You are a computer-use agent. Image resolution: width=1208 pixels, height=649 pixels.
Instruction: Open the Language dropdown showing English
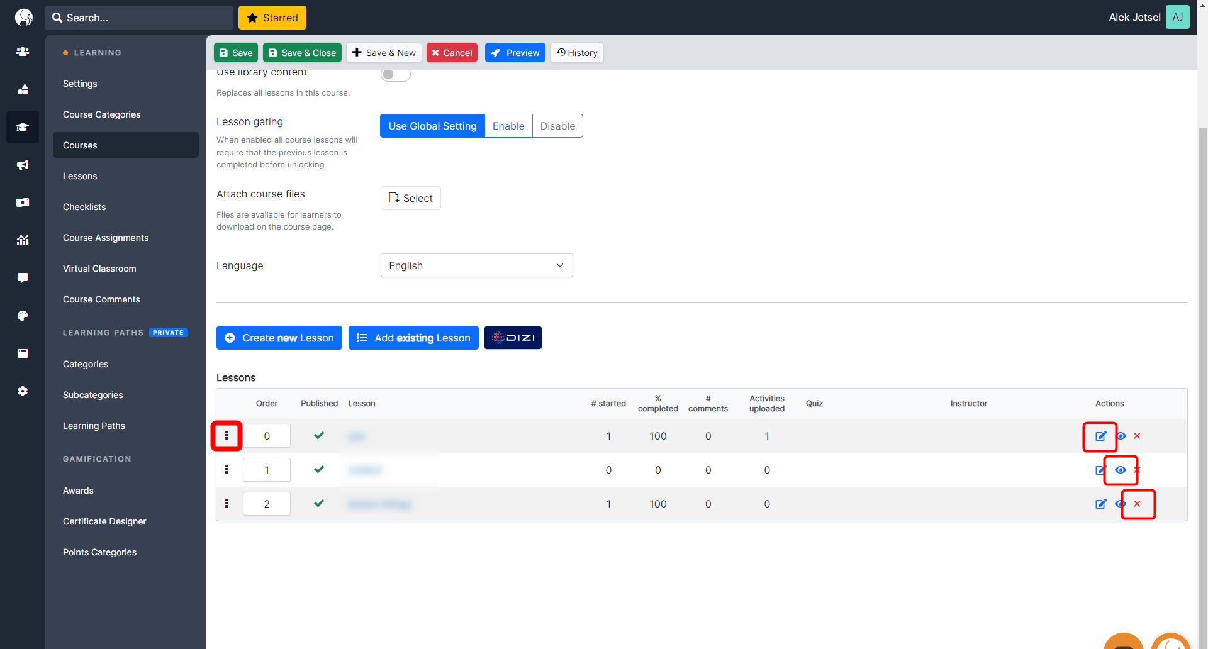[x=476, y=265]
